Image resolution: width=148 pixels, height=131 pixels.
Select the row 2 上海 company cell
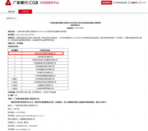point(45,57)
